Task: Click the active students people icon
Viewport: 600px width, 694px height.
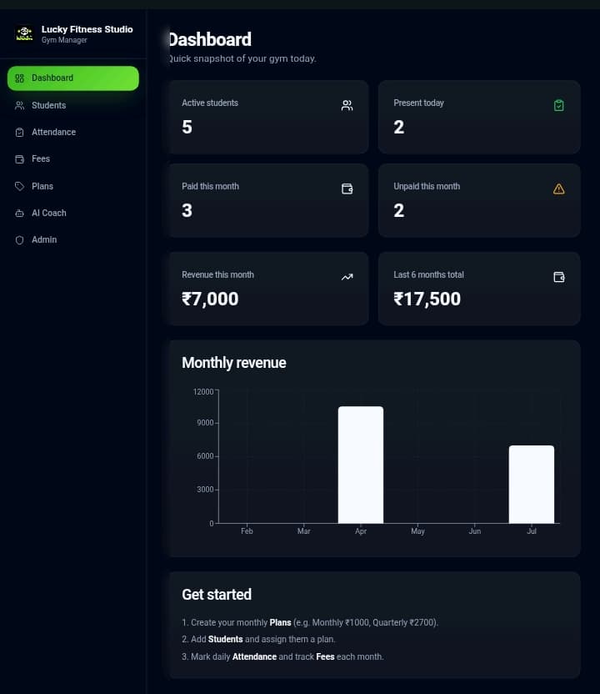Action: tap(347, 105)
